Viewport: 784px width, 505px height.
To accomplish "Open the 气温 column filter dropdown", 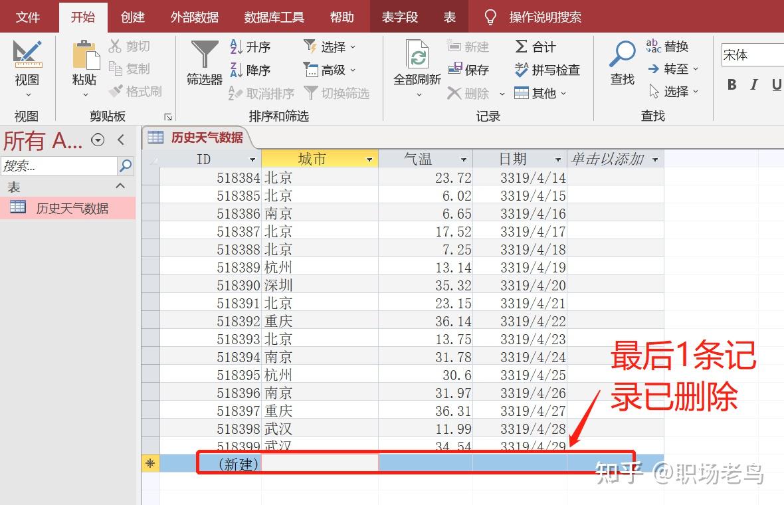I will click(463, 159).
